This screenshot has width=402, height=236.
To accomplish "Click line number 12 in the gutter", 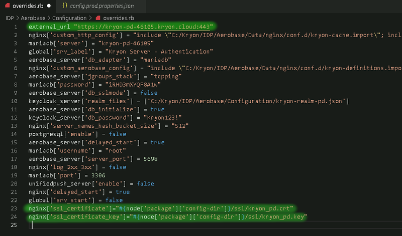I will point(15,117).
